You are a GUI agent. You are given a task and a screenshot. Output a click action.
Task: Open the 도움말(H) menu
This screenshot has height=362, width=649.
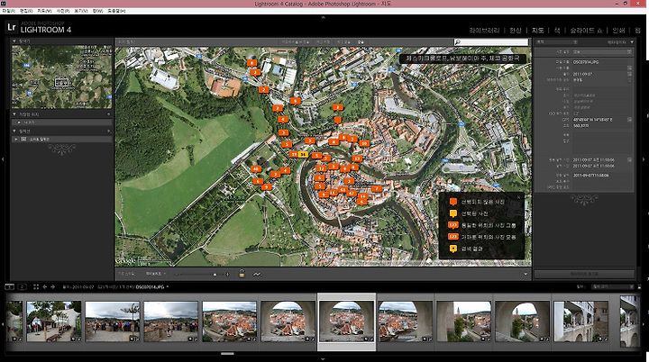116,11
